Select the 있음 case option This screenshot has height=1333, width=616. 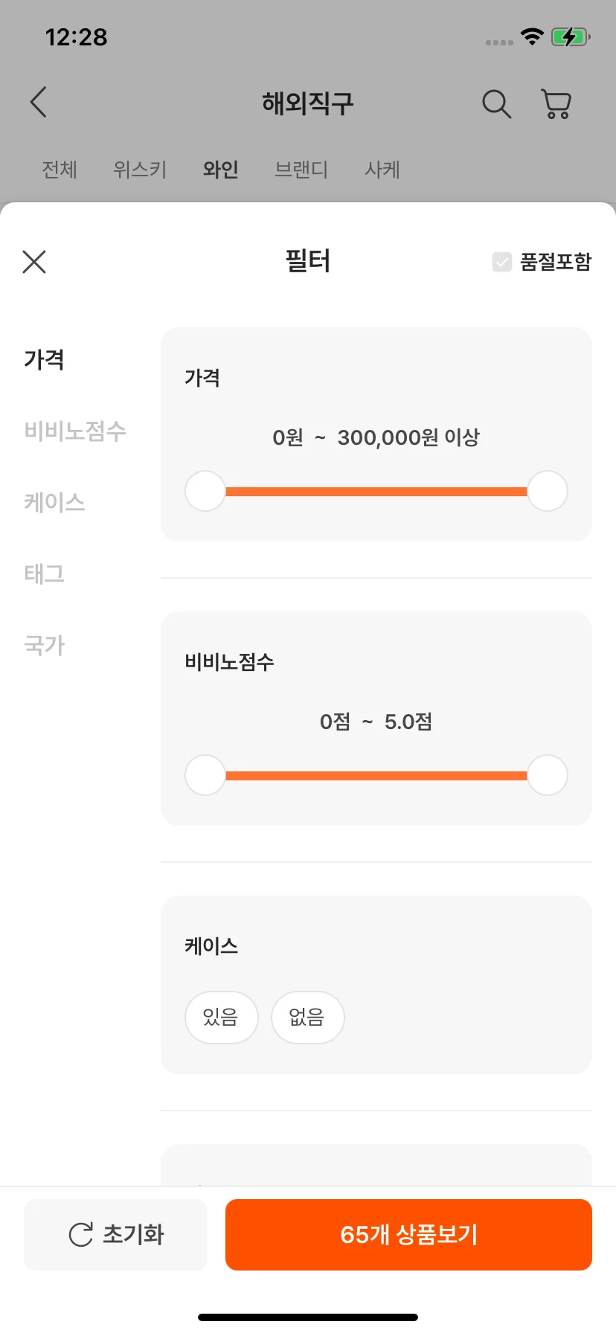pyautogui.click(x=221, y=1017)
